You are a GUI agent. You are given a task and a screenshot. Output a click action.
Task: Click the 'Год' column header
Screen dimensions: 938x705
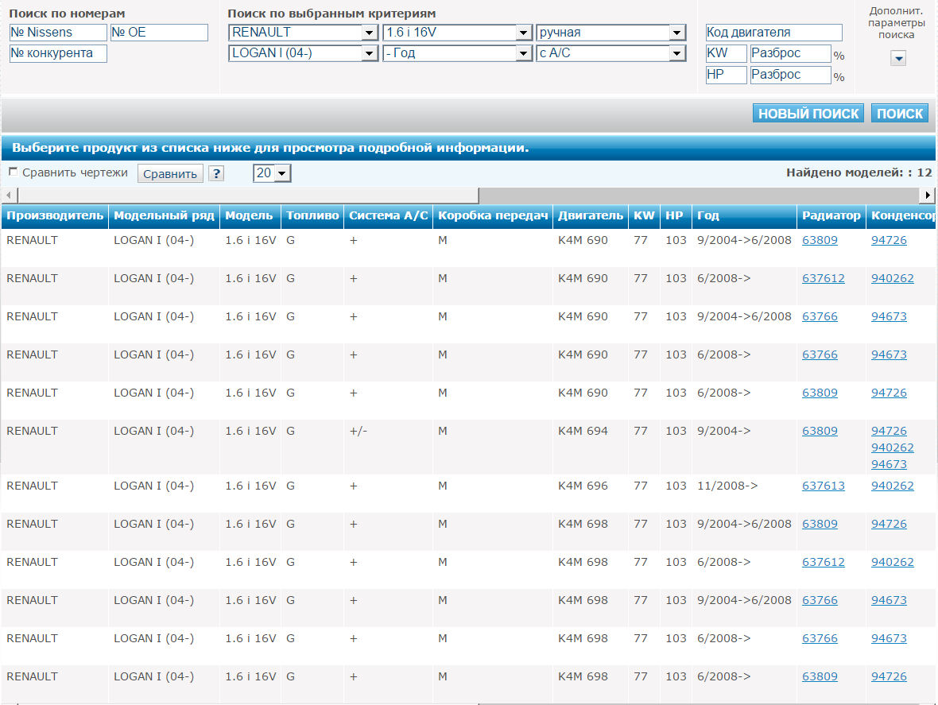point(744,216)
